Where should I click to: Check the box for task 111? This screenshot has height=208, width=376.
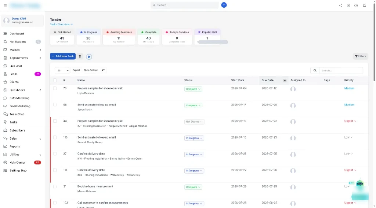(55, 170)
